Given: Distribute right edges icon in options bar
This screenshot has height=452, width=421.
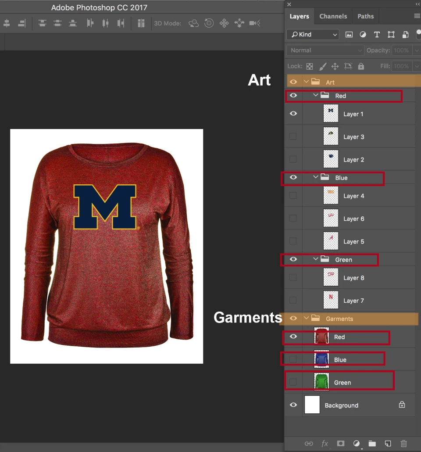Looking at the screenshot, I should [x=121, y=23].
